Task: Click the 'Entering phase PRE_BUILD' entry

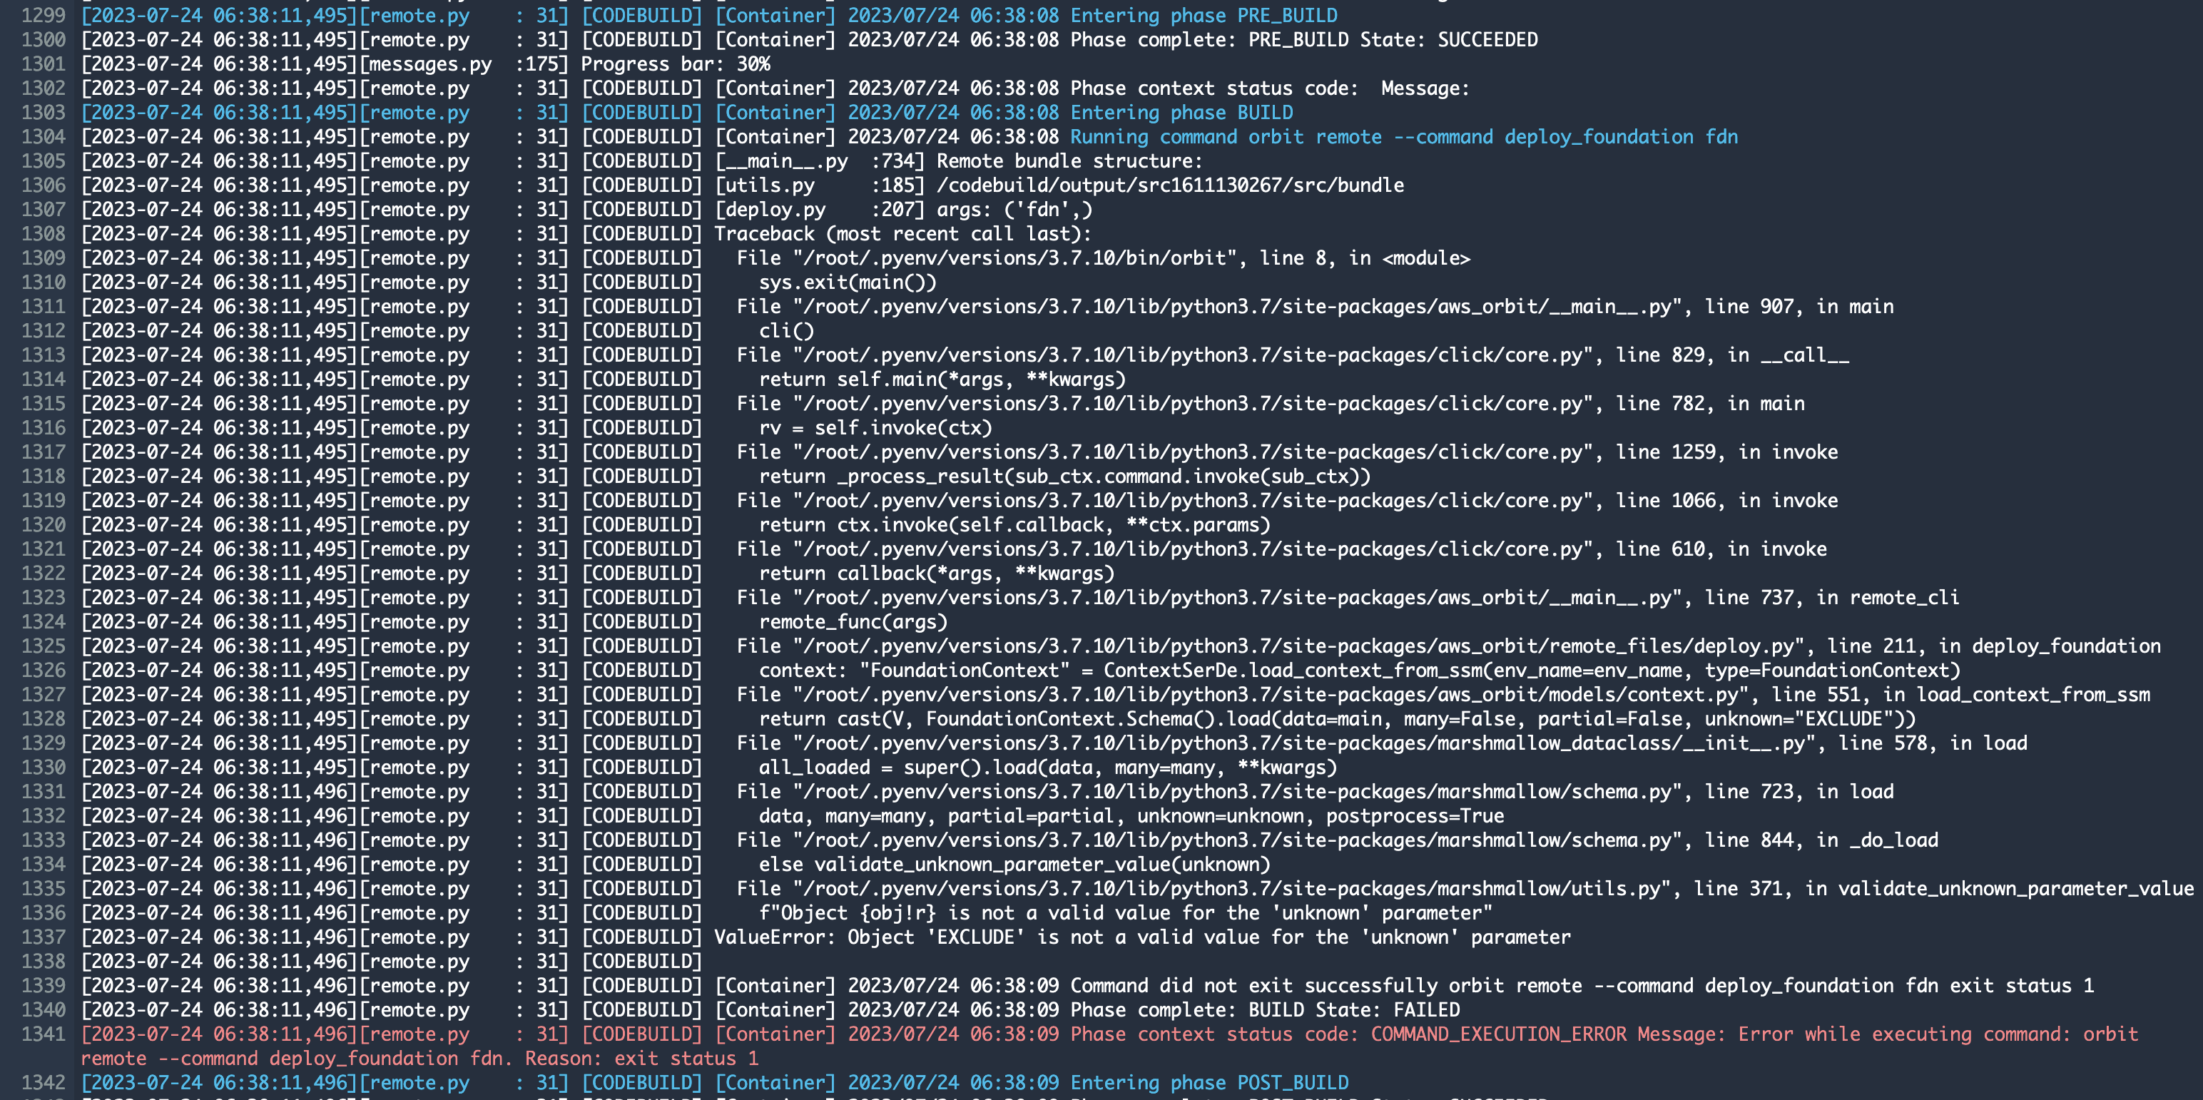Action: (1201, 14)
